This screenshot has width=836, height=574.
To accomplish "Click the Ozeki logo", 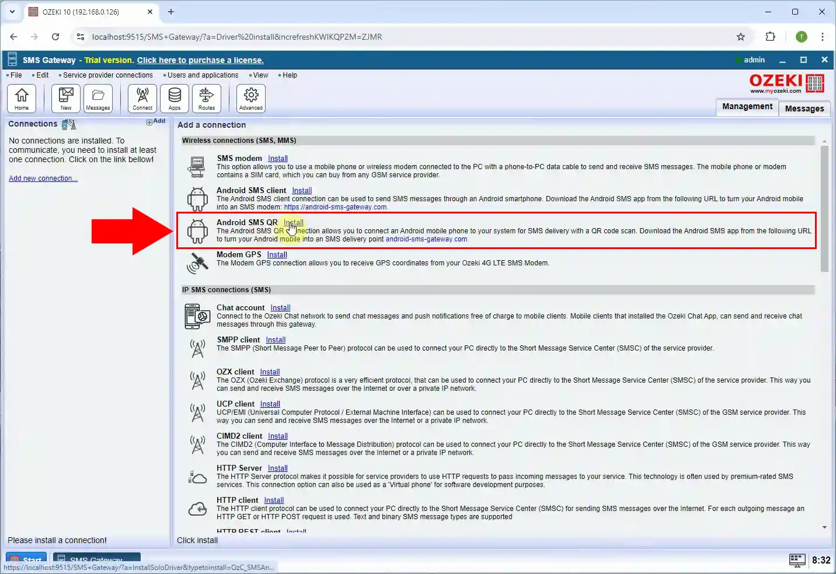I will click(x=786, y=83).
